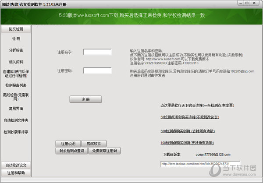This screenshot has width=263, height=183.
Task: Focus the 注册密码 input field
Action: click(97, 70)
